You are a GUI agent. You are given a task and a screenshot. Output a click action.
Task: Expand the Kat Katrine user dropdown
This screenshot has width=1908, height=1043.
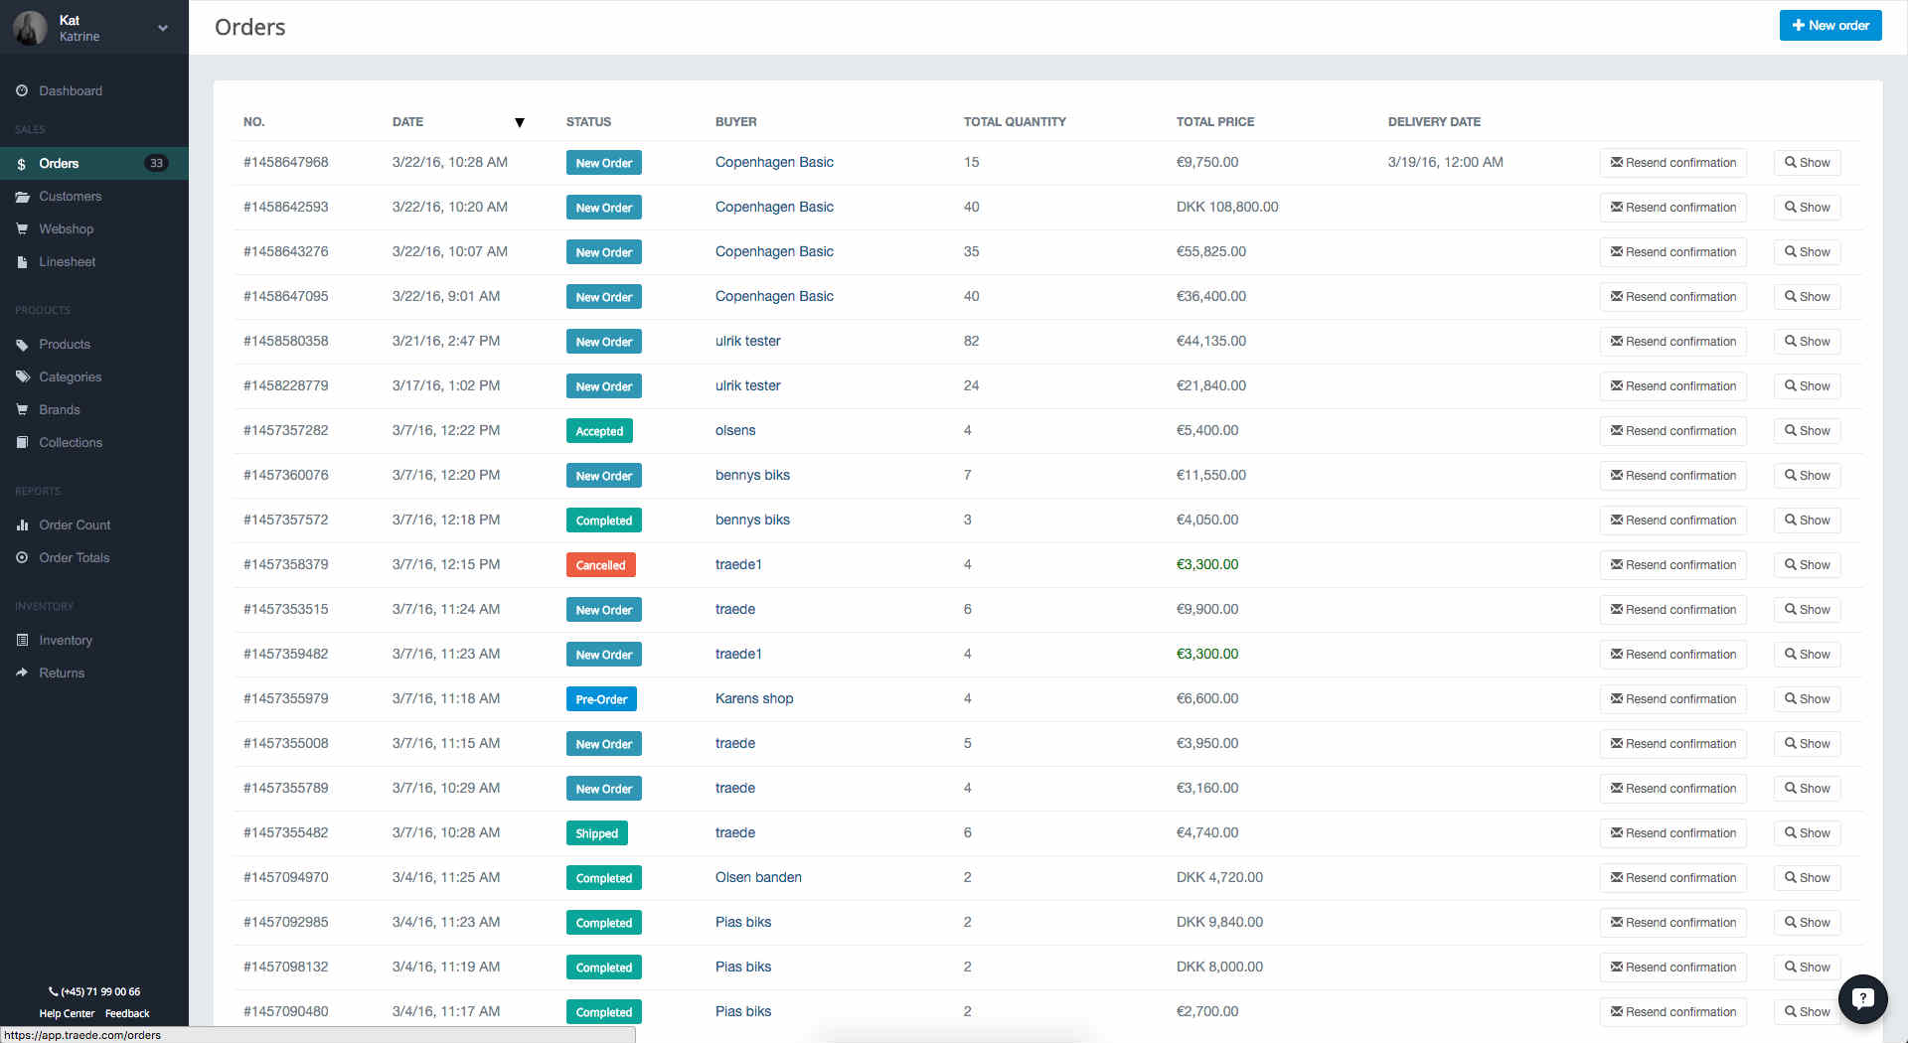pos(163,28)
